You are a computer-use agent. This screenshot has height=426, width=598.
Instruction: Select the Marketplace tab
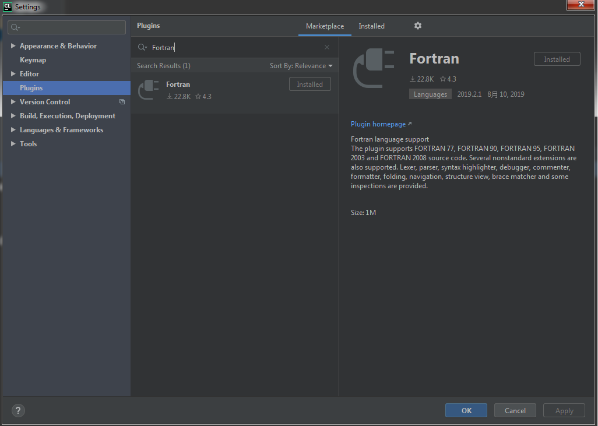coord(325,26)
